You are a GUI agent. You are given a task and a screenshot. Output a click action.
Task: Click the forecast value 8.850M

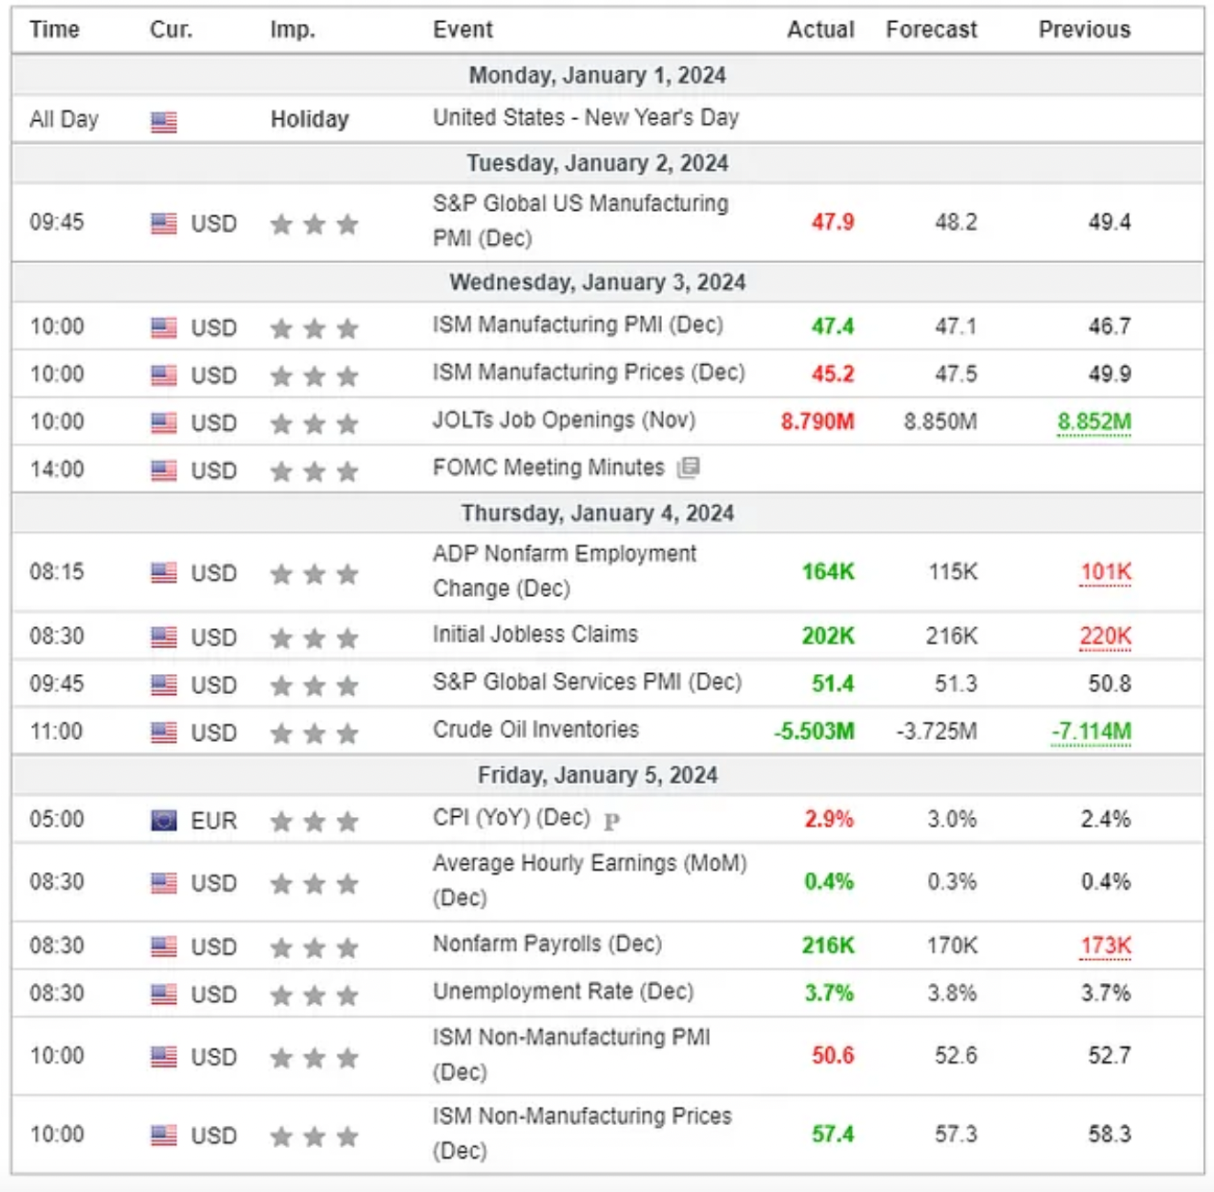tap(941, 422)
